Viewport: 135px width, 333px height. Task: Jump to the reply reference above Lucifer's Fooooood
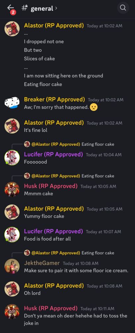69,145
